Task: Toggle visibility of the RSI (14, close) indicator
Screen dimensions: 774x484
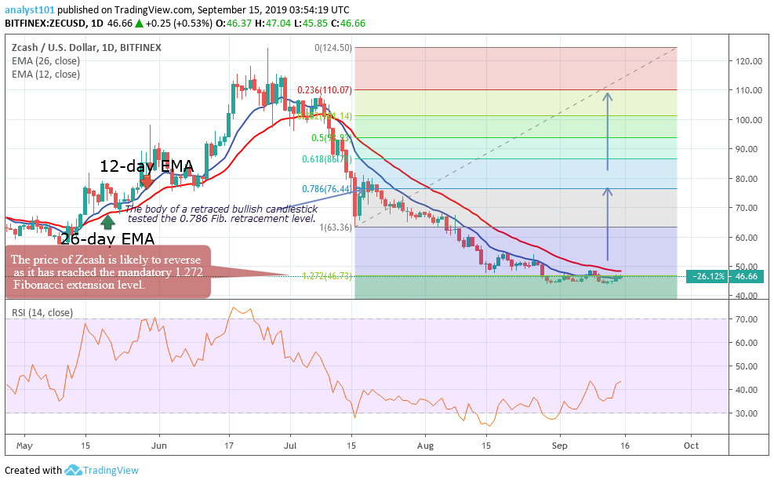Action: [41, 311]
